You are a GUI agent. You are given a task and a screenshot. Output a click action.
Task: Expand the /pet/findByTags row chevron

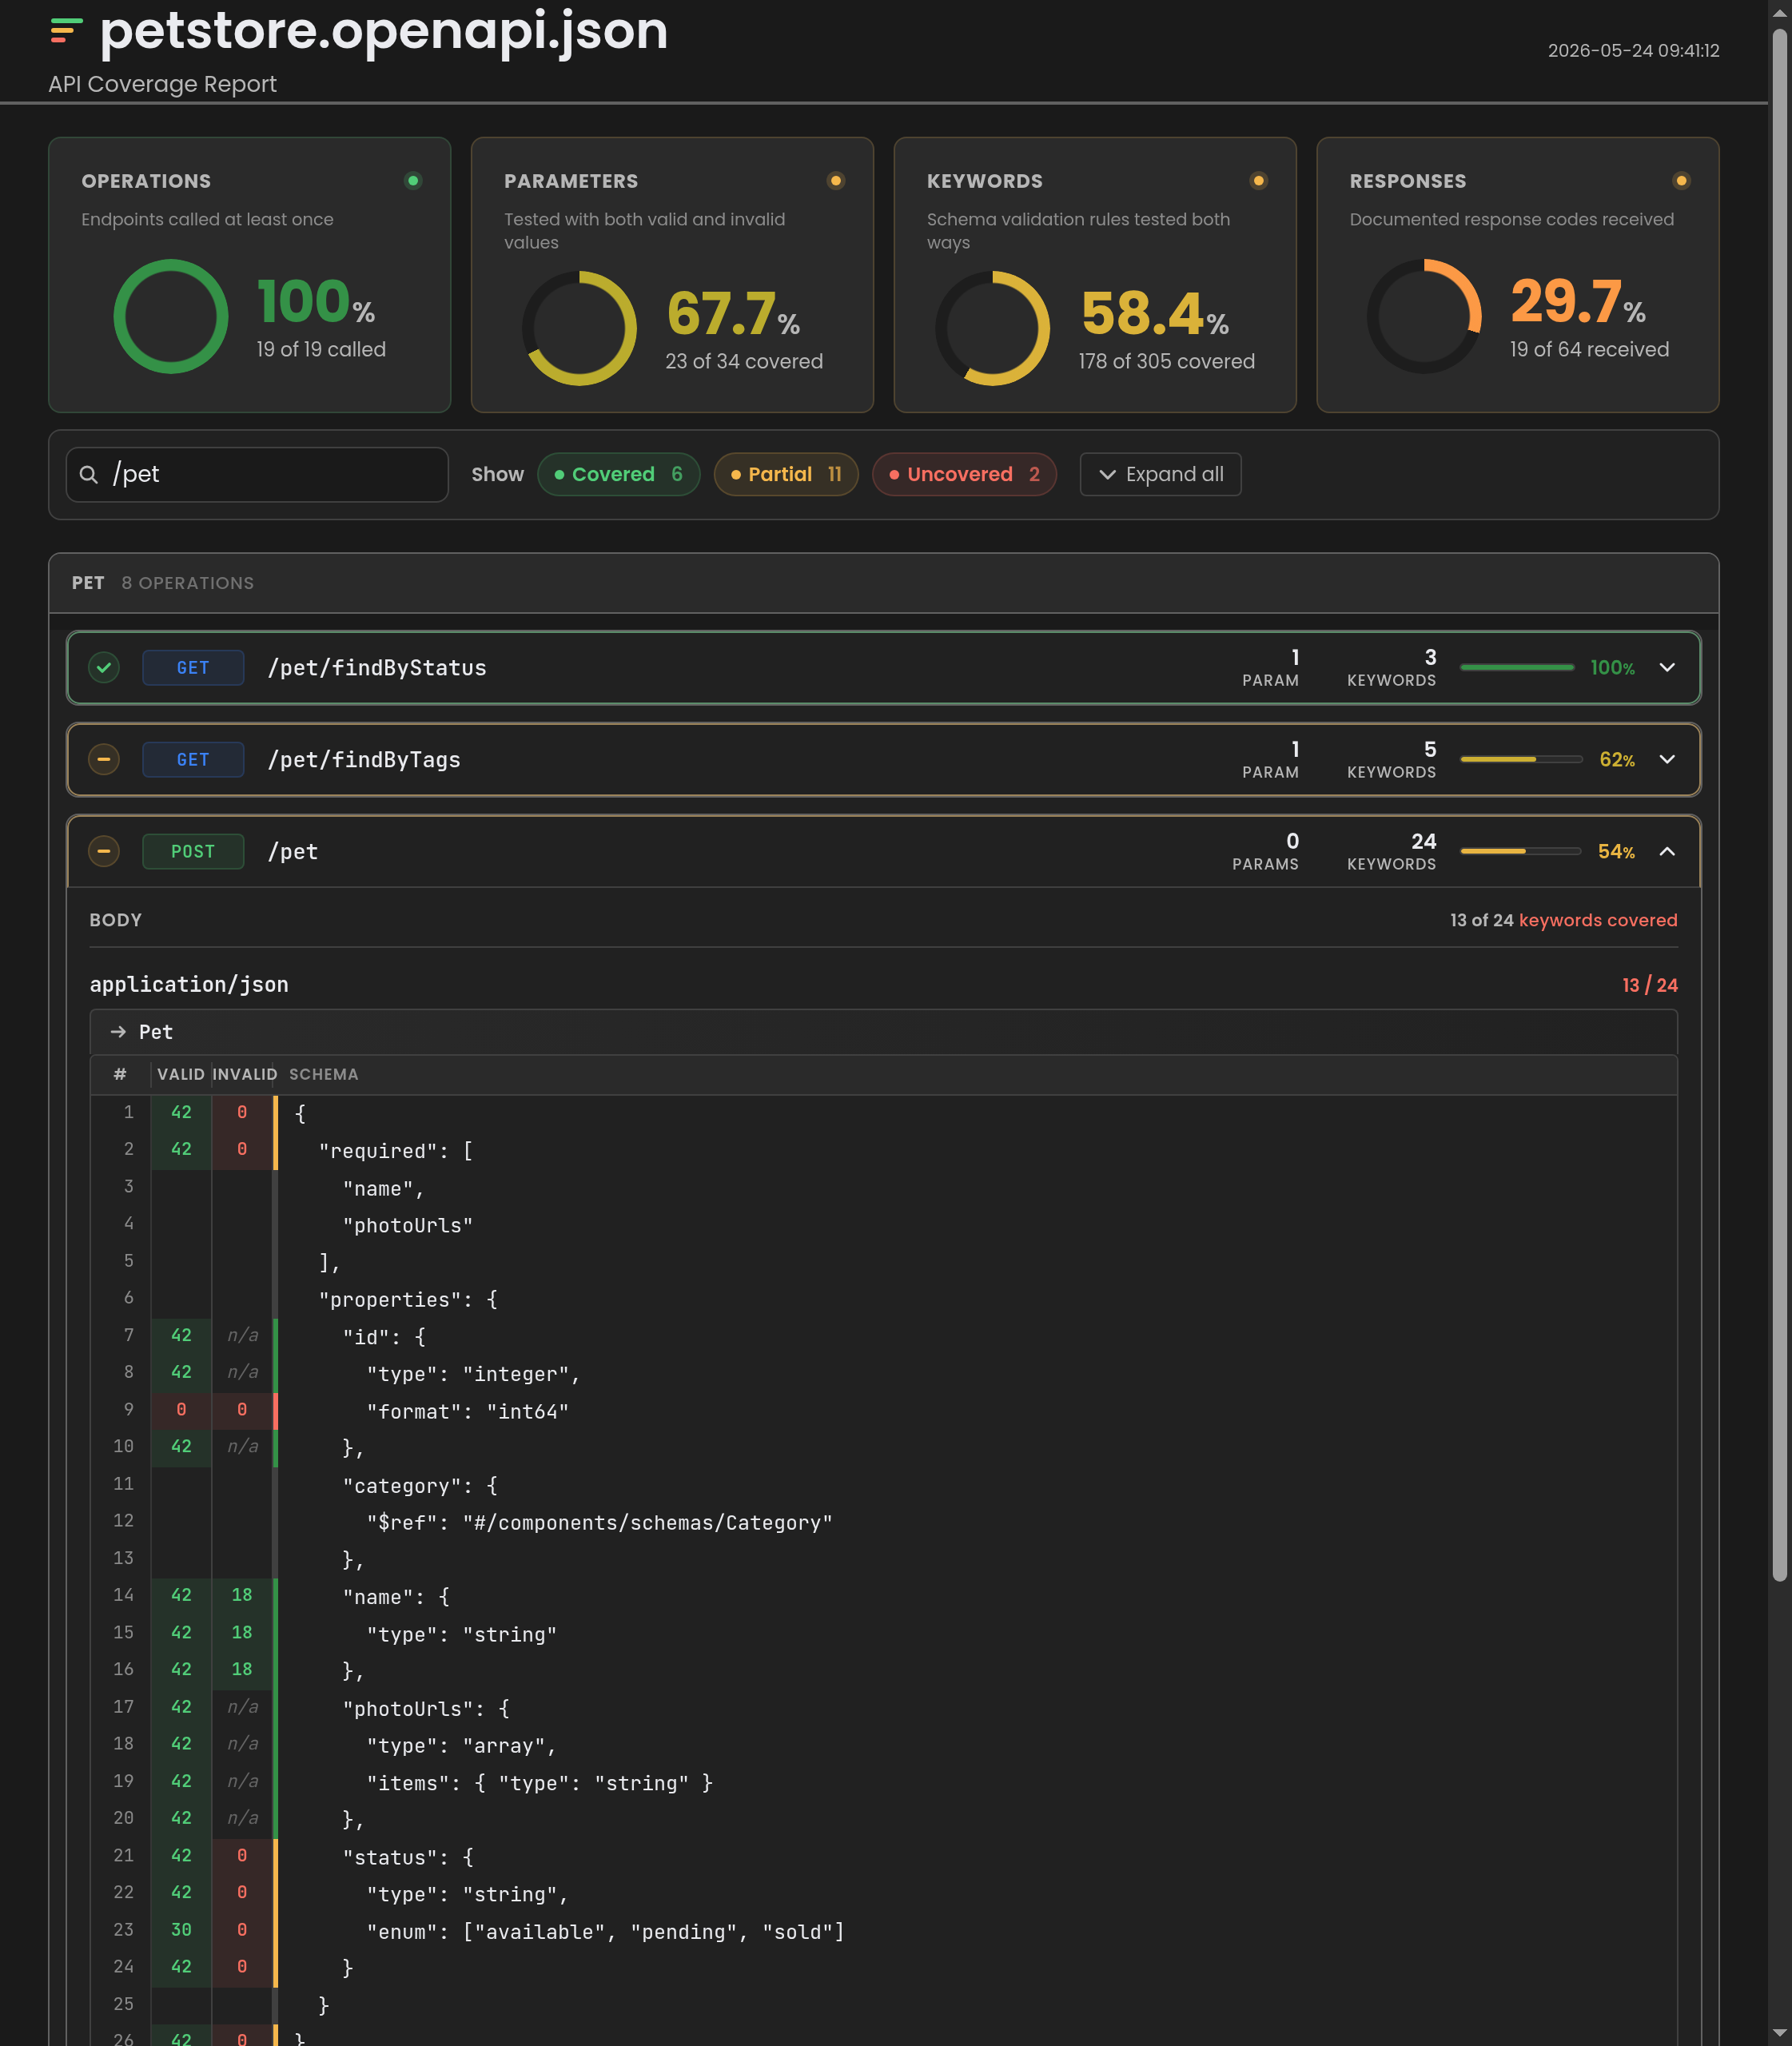coord(1667,759)
